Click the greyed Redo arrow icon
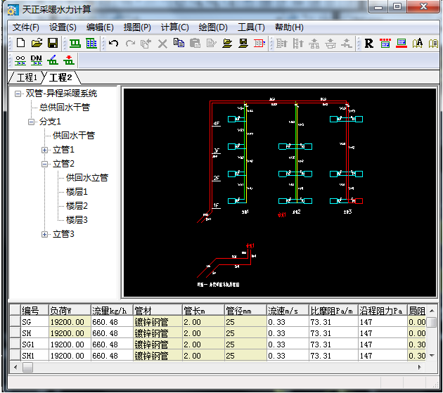The image size is (443, 393). tap(130, 43)
